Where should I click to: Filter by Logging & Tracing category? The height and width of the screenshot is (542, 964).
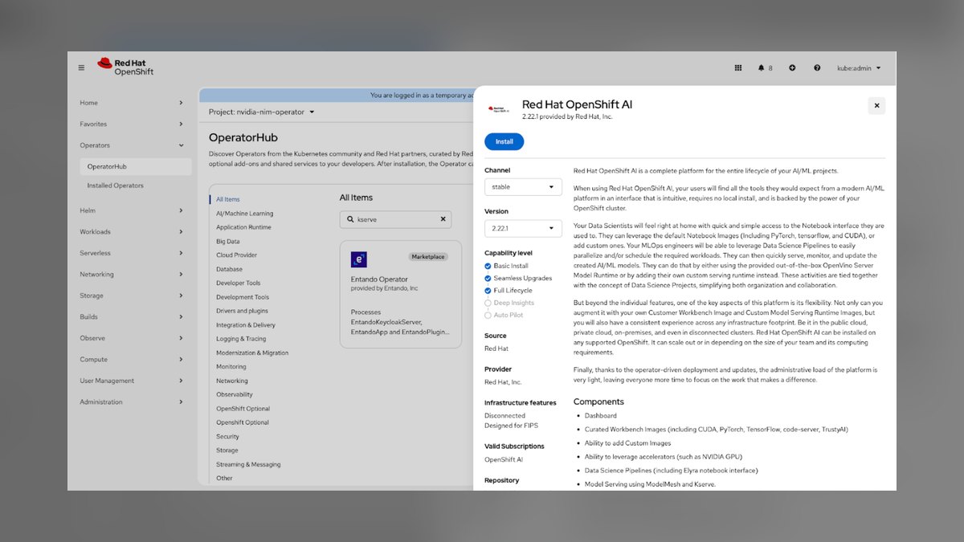pyautogui.click(x=241, y=339)
